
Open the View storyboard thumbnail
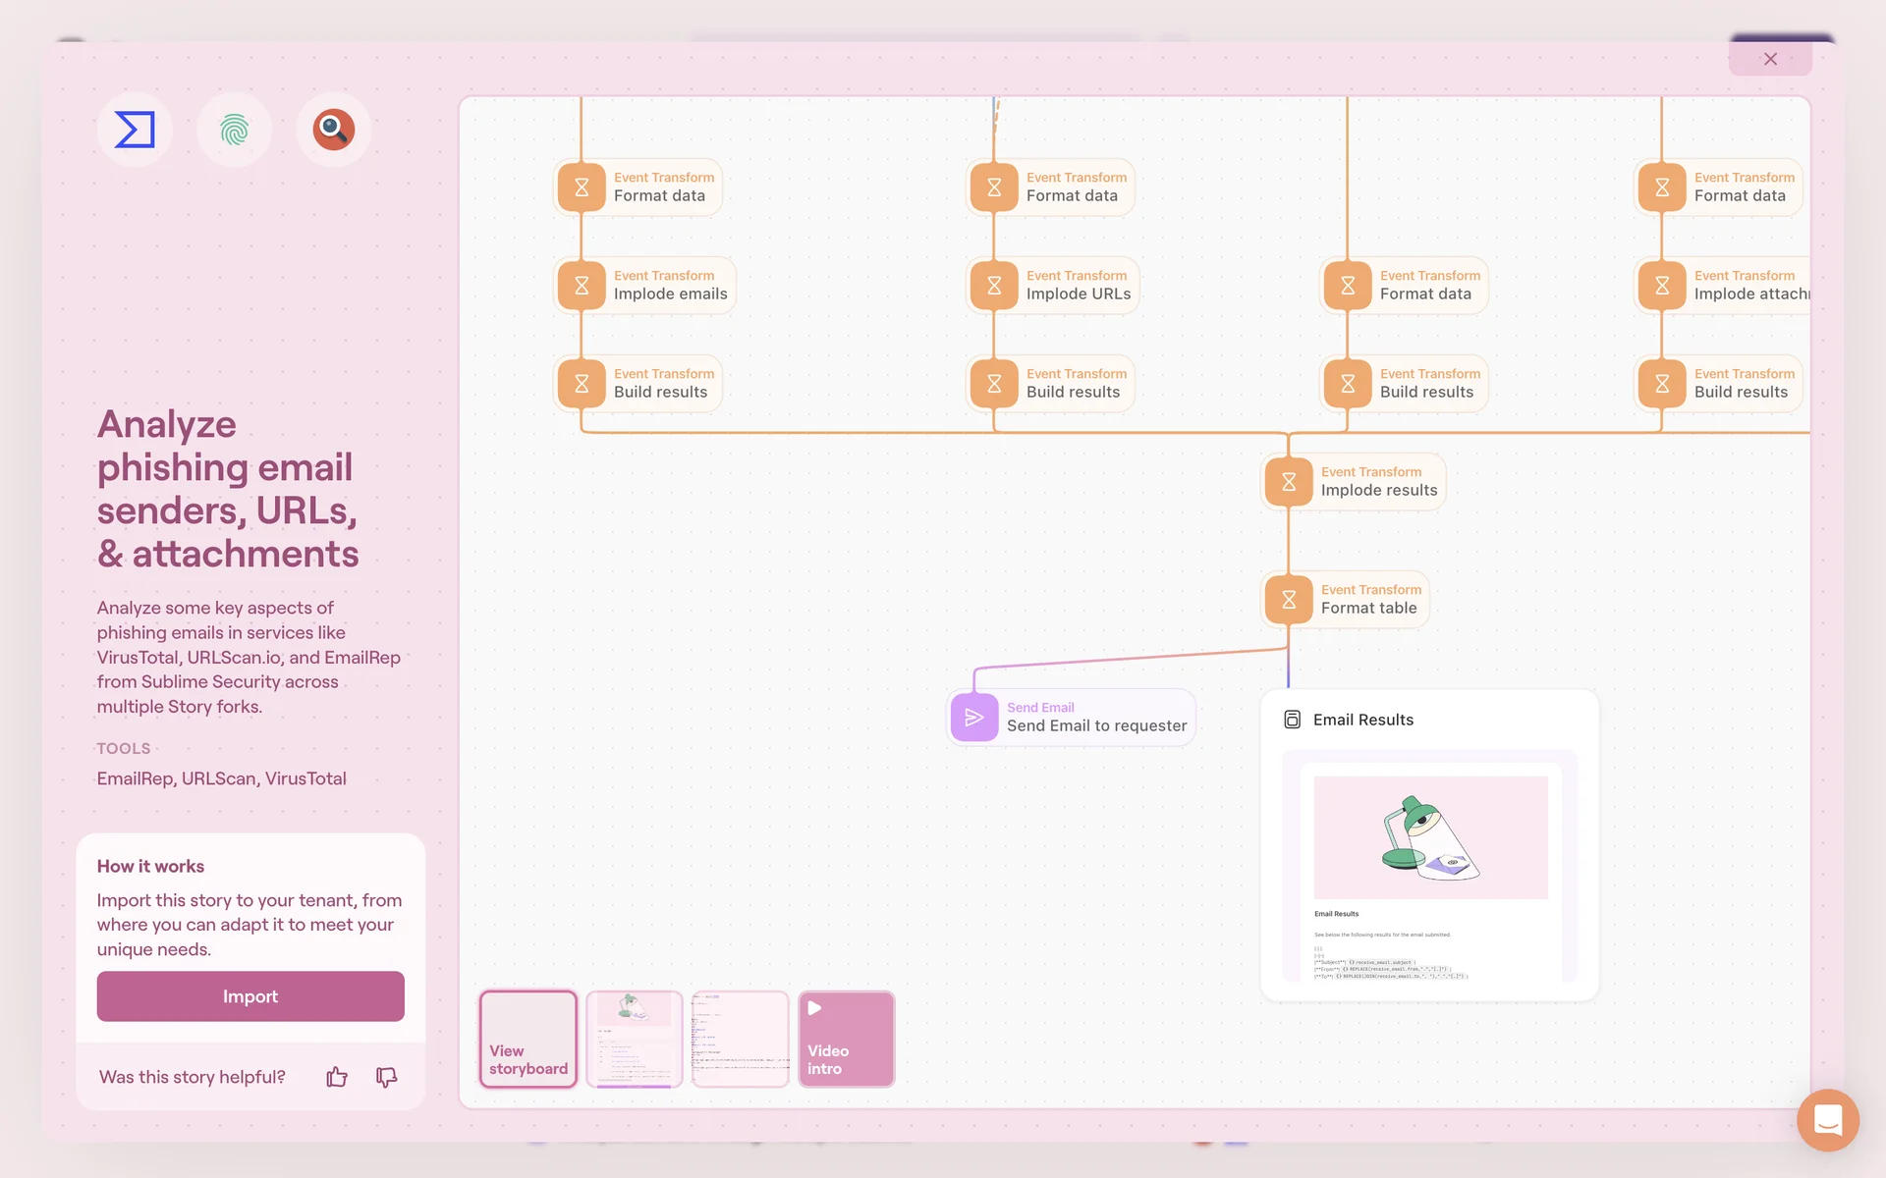click(528, 1039)
